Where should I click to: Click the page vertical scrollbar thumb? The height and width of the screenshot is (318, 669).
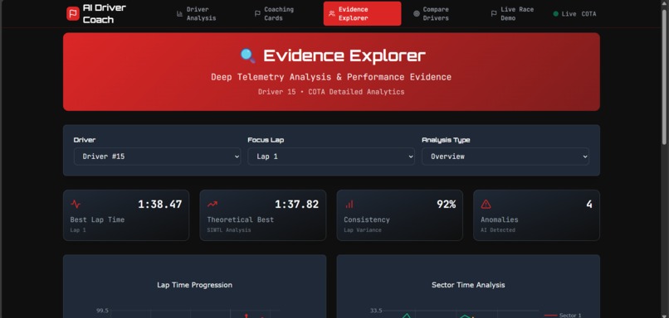click(664, 77)
